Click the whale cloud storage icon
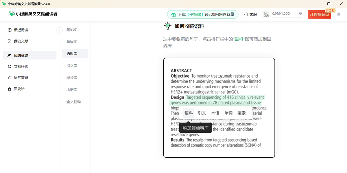Screen dimensions: 347x173 [x=265, y=14]
